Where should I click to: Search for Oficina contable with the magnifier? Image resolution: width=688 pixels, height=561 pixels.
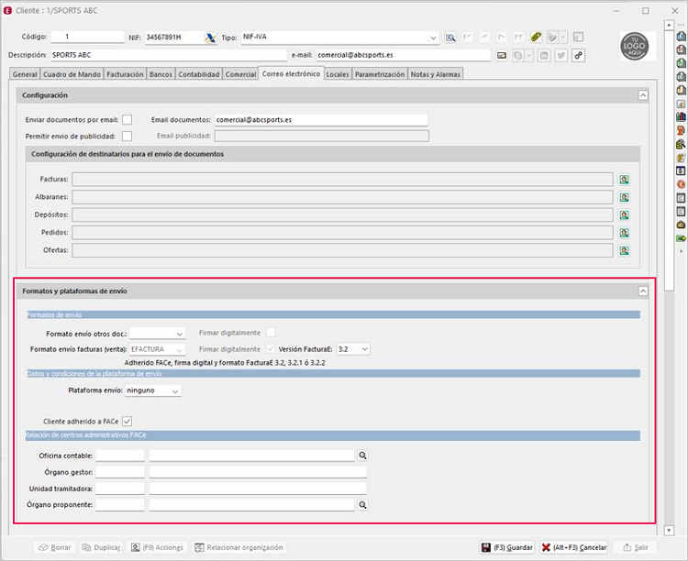pyautogui.click(x=362, y=456)
